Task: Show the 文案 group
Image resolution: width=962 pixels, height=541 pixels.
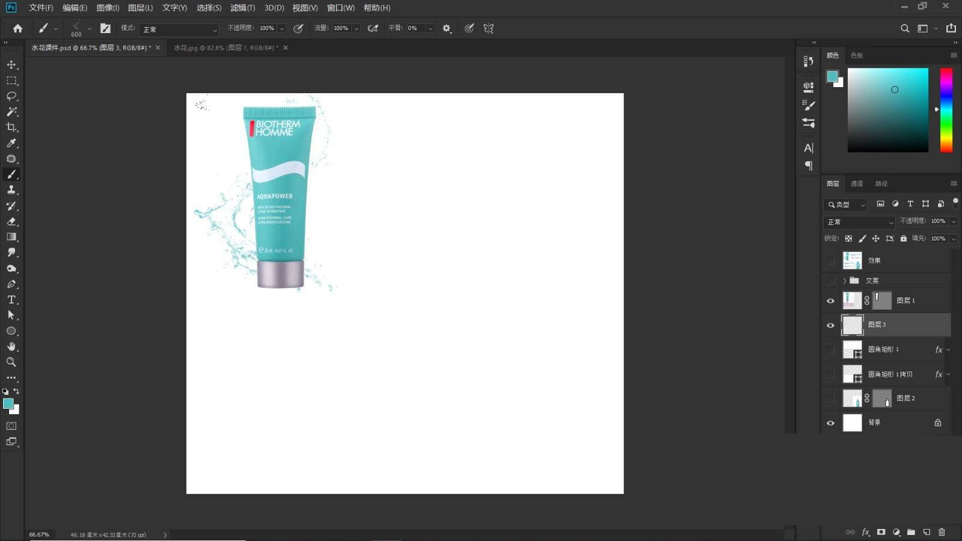Action: (830, 281)
